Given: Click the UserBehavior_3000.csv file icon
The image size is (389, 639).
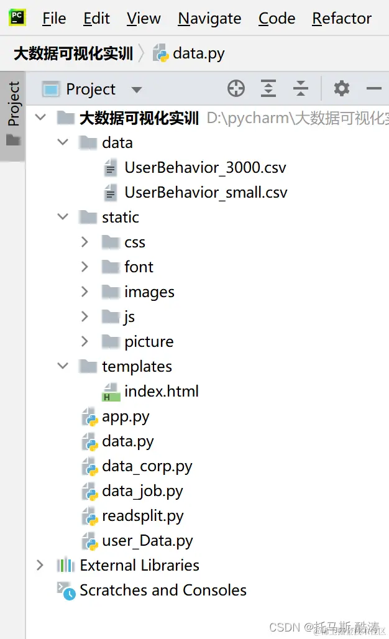Looking at the screenshot, I should (x=110, y=167).
